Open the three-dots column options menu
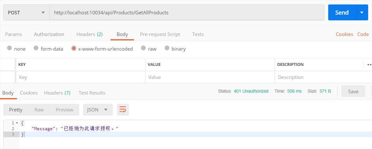 click(369, 64)
